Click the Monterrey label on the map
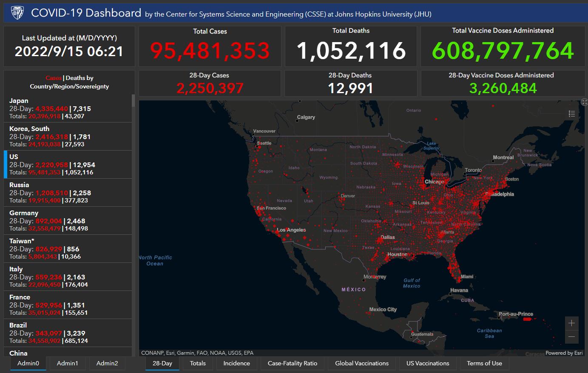Viewport: 588px width, 373px height. pyautogui.click(x=375, y=277)
